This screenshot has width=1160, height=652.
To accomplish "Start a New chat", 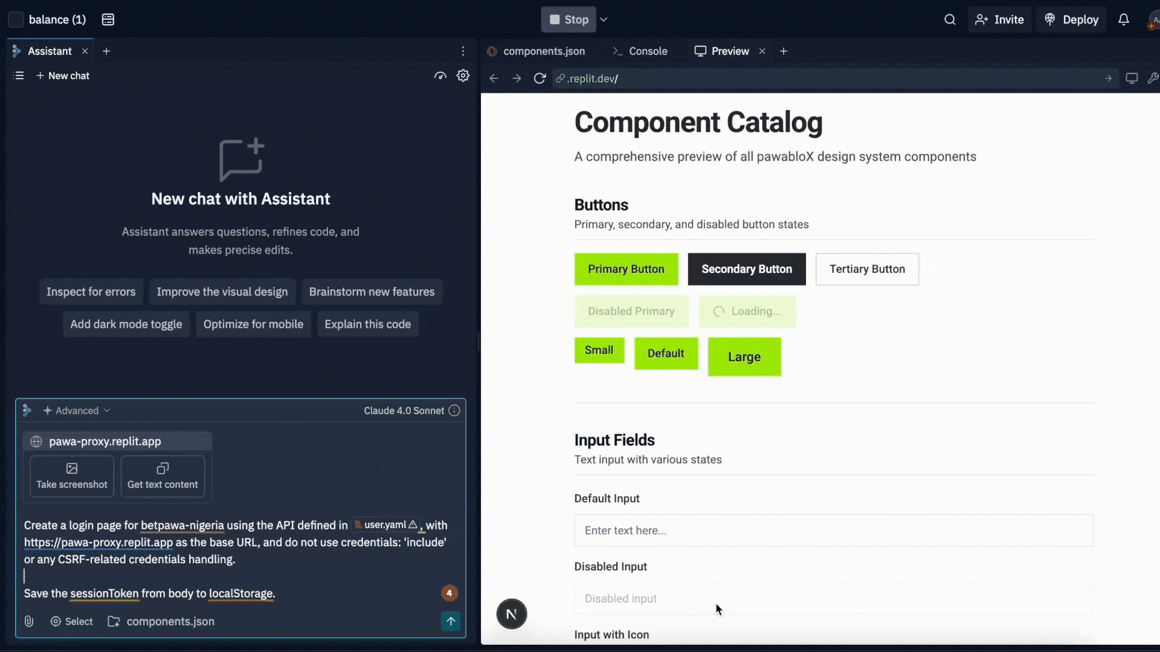I will [63, 75].
